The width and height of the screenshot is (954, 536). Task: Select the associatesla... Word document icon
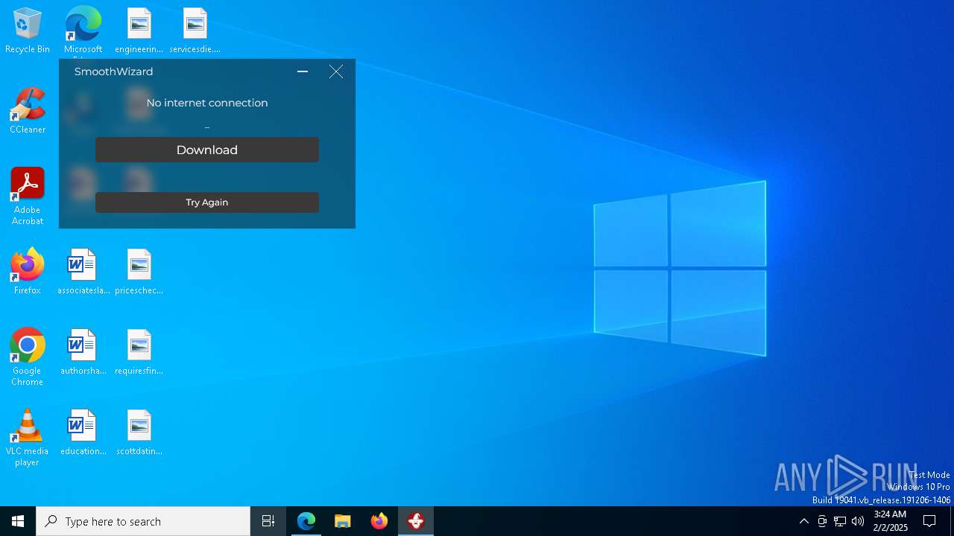pyautogui.click(x=83, y=272)
